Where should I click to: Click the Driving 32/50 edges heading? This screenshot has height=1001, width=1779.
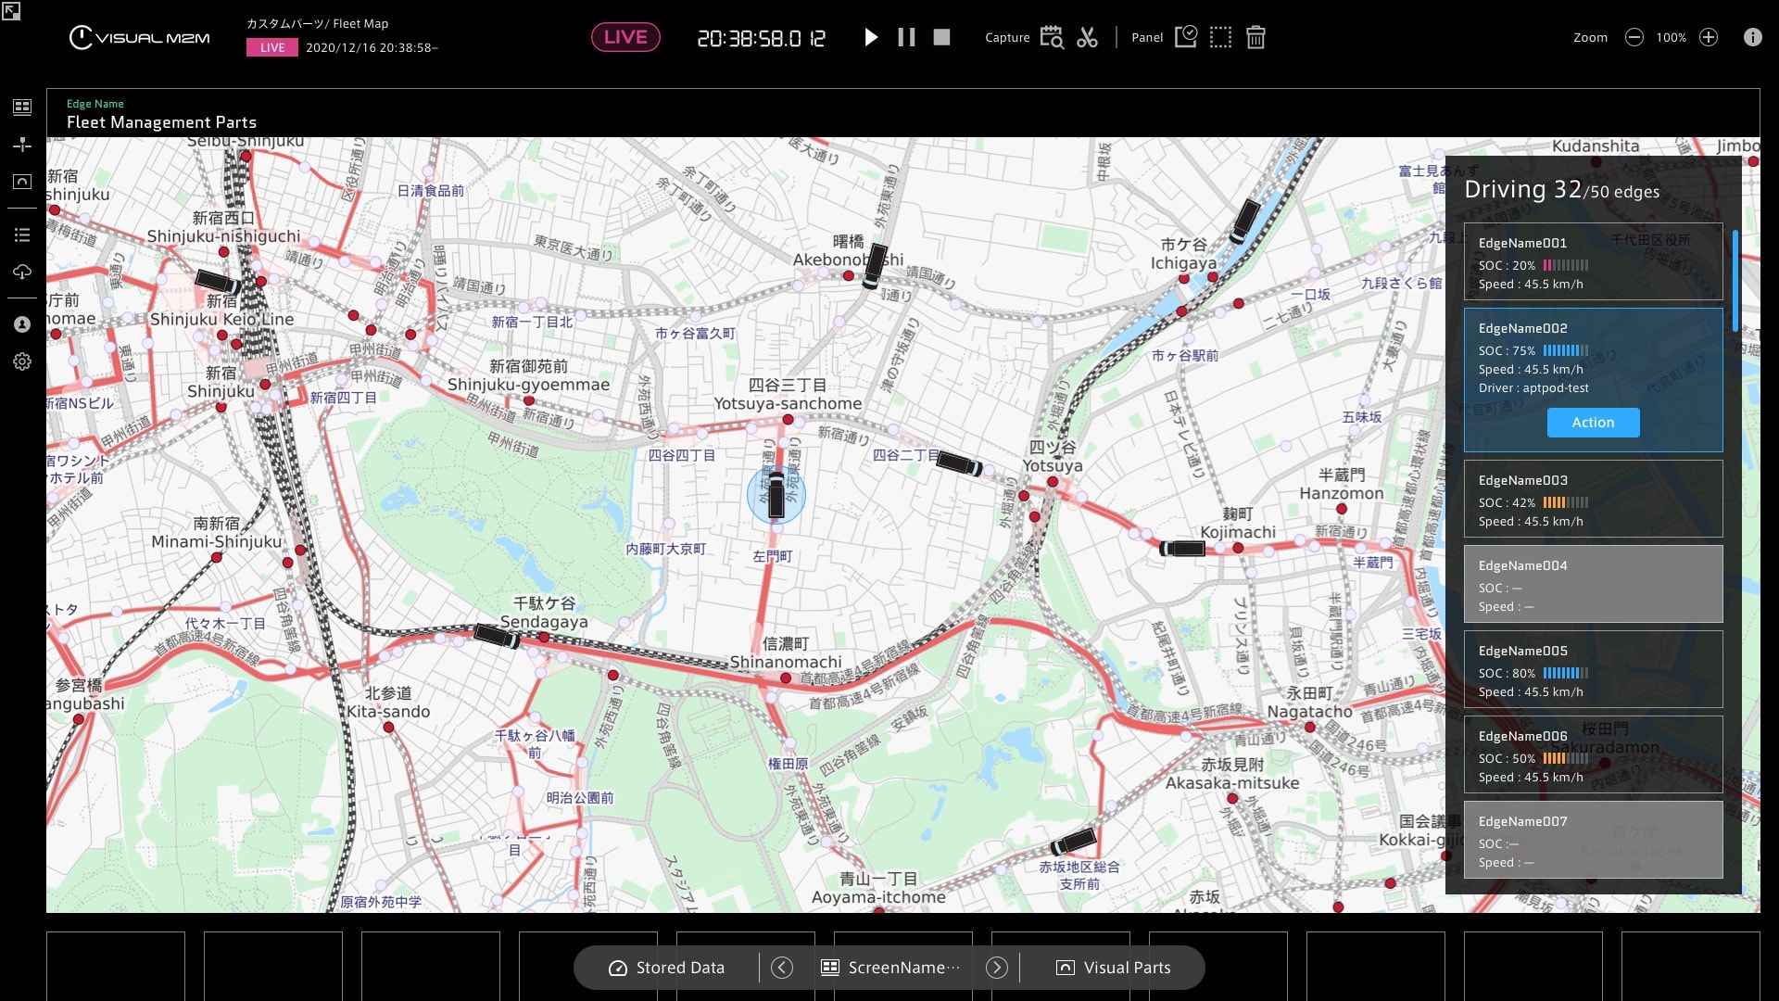[1561, 190]
